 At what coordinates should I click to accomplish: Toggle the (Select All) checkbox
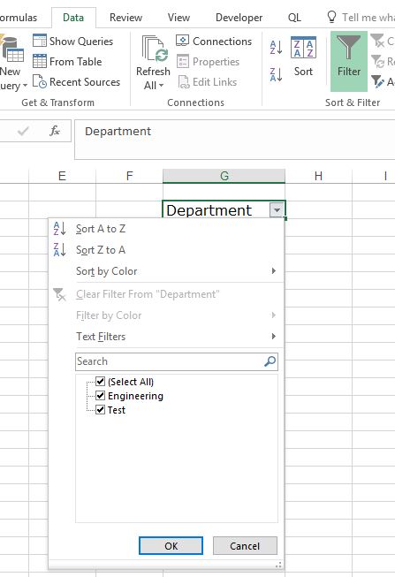click(100, 381)
